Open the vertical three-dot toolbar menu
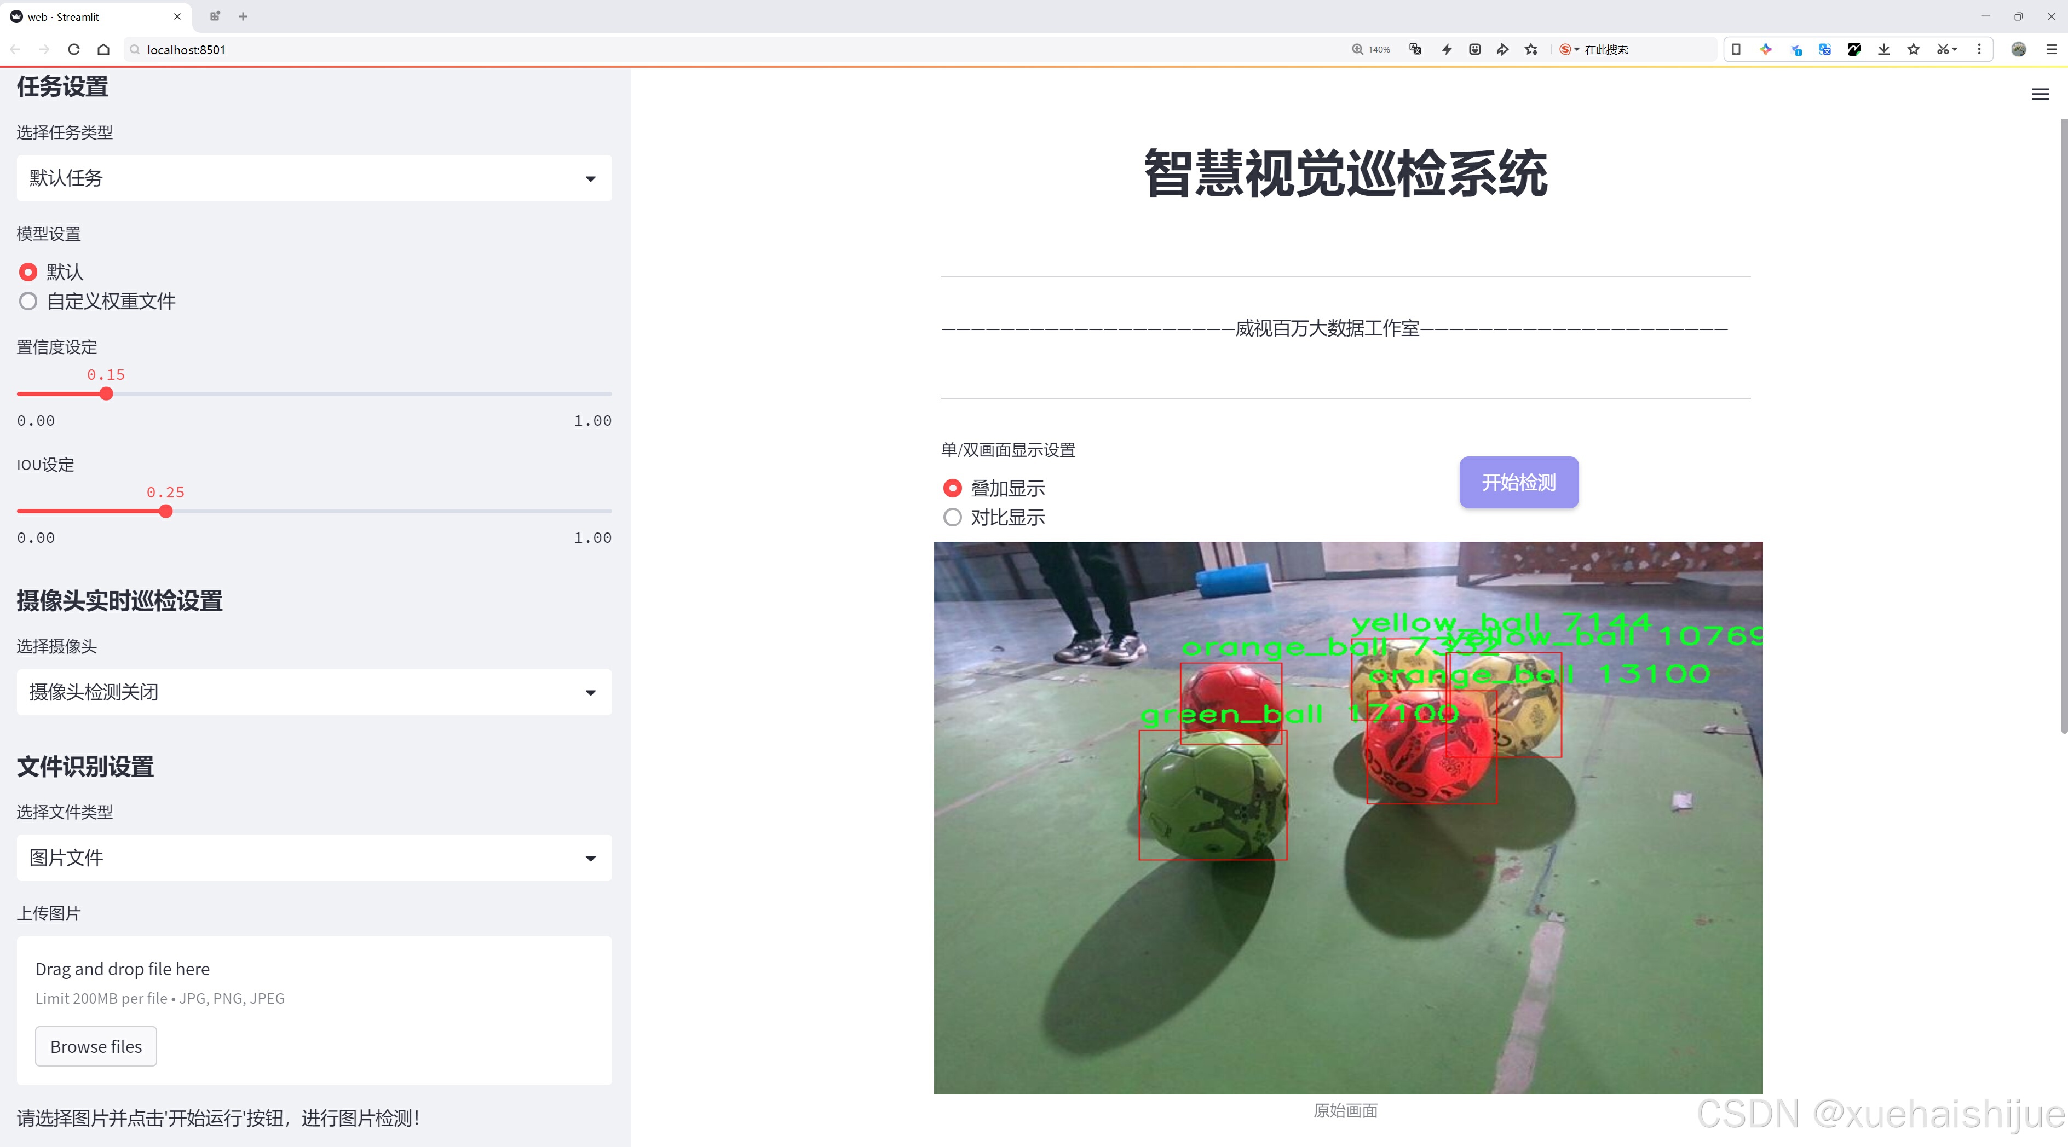 (x=1979, y=49)
